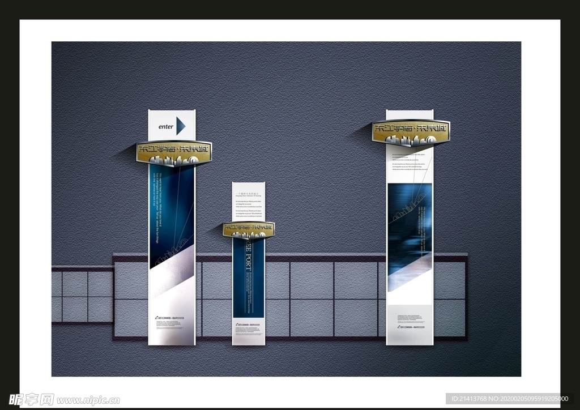Select the gold badge on the FREE PORT sign
Image resolution: width=580 pixels, height=410 pixels.
[x=249, y=230]
